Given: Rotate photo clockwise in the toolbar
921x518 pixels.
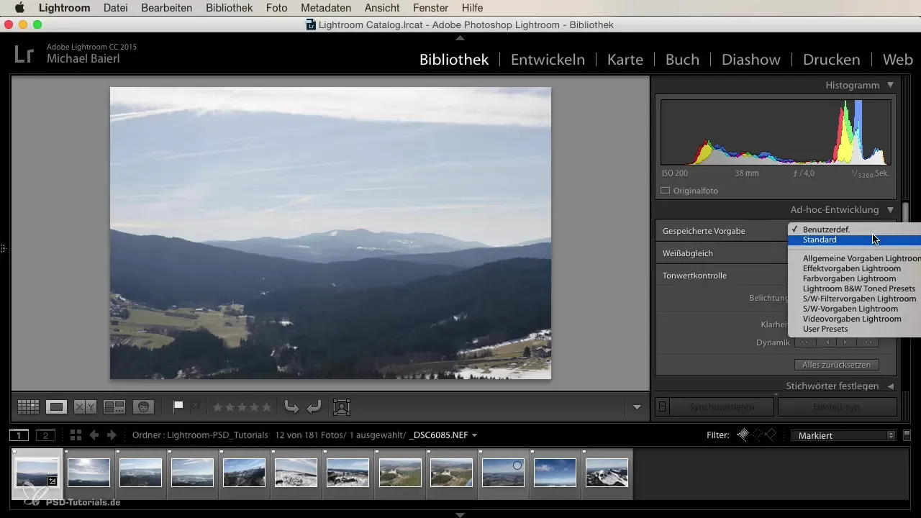Looking at the screenshot, I should tap(314, 407).
